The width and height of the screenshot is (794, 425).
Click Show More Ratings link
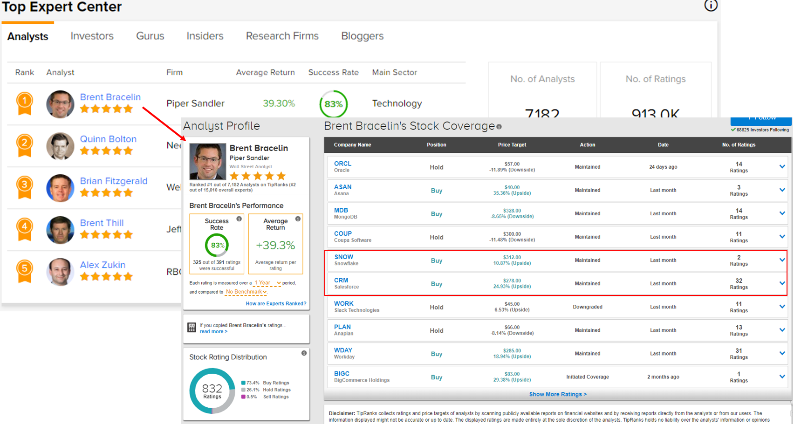tap(558, 394)
